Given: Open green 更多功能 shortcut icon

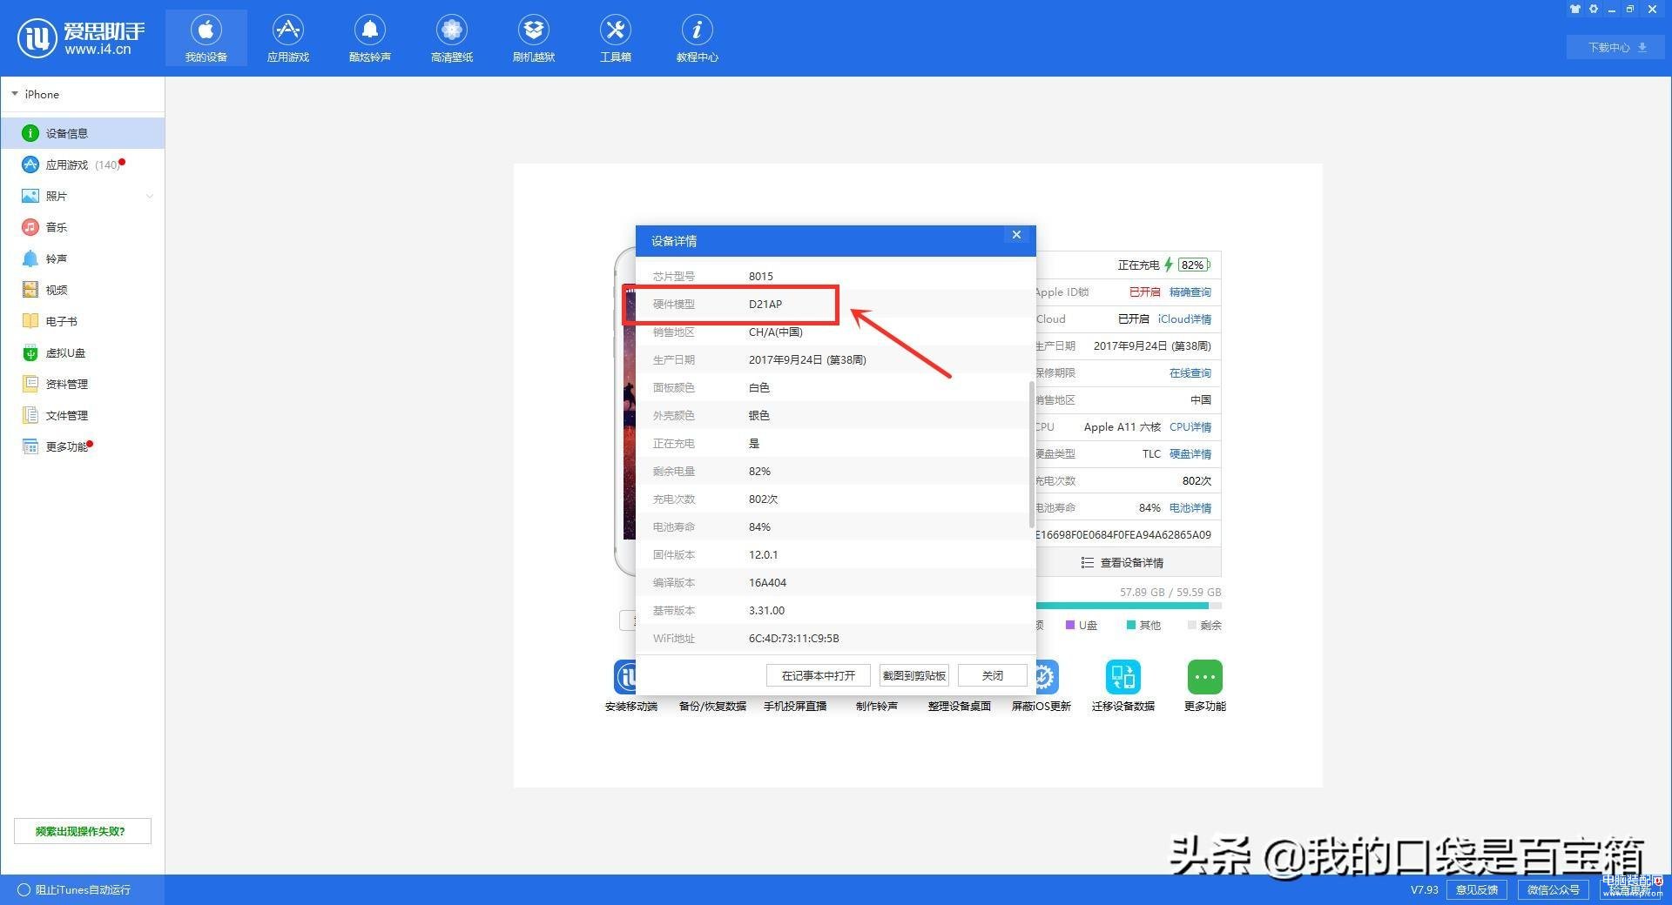Looking at the screenshot, I should point(1204,676).
